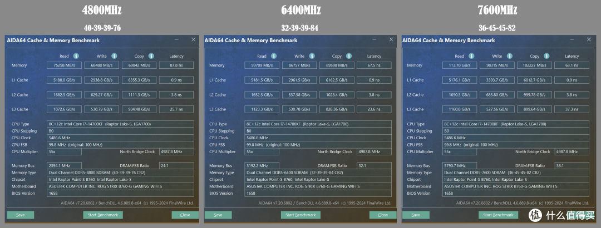Select Memory Latency value 63.1 ns
This screenshot has width=601, height=228.
pos(572,65)
